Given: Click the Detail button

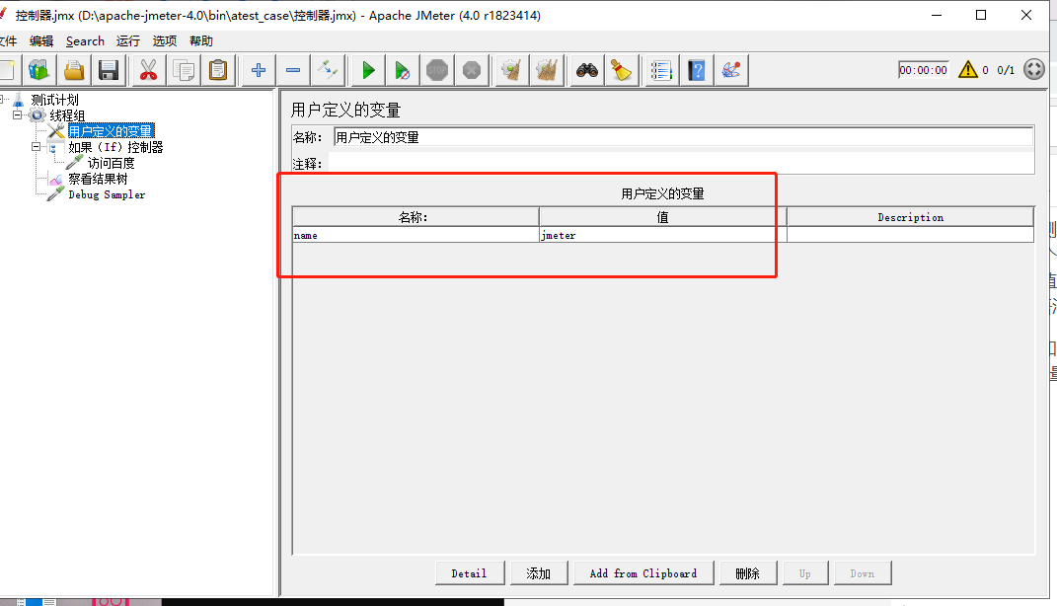Looking at the screenshot, I should coord(470,572).
